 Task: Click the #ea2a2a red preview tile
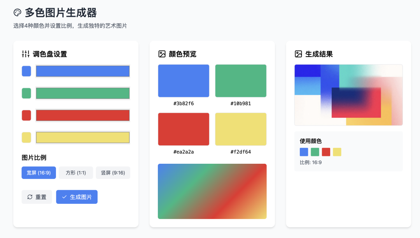[184, 129]
